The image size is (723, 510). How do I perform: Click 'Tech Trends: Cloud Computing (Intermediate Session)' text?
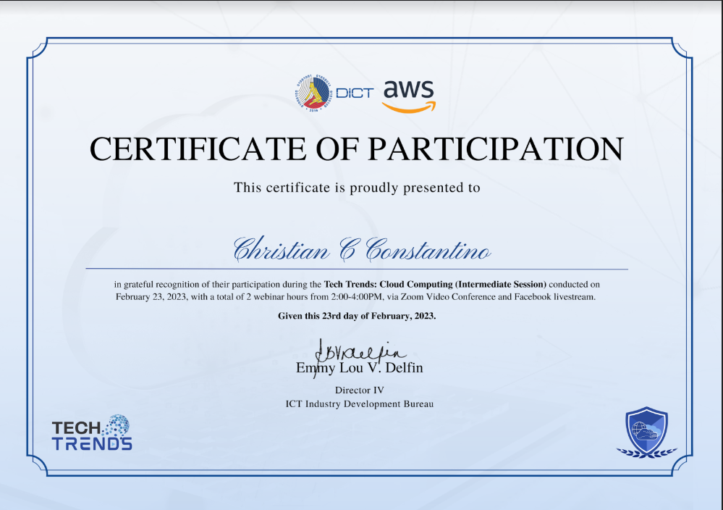pyautogui.click(x=435, y=284)
